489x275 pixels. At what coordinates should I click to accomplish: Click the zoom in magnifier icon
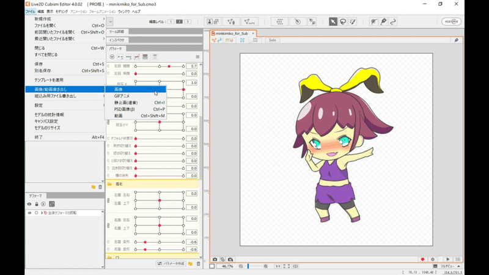265,266
